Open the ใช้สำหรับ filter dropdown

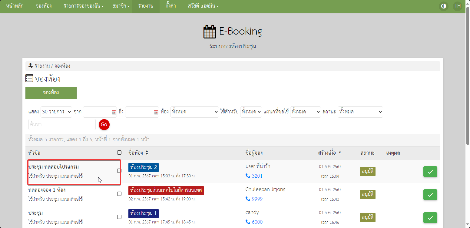[x=251, y=112]
